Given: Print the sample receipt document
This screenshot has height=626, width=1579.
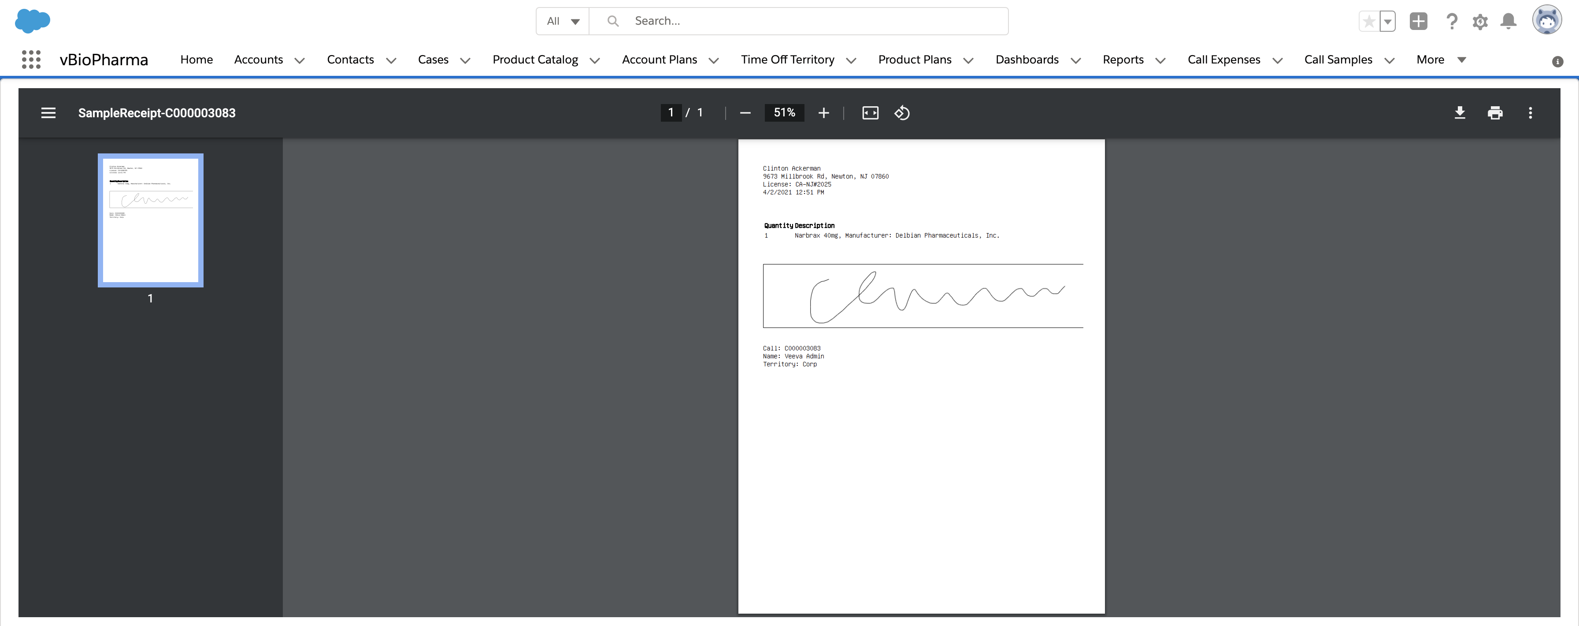Looking at the screenshot, I should click(x=1495, y=113).
